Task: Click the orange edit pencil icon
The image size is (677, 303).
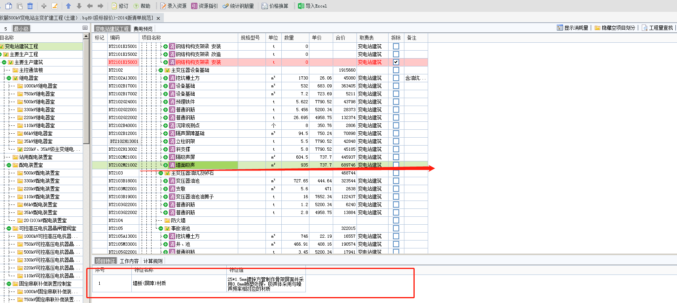Action: (x=55, y=6)
